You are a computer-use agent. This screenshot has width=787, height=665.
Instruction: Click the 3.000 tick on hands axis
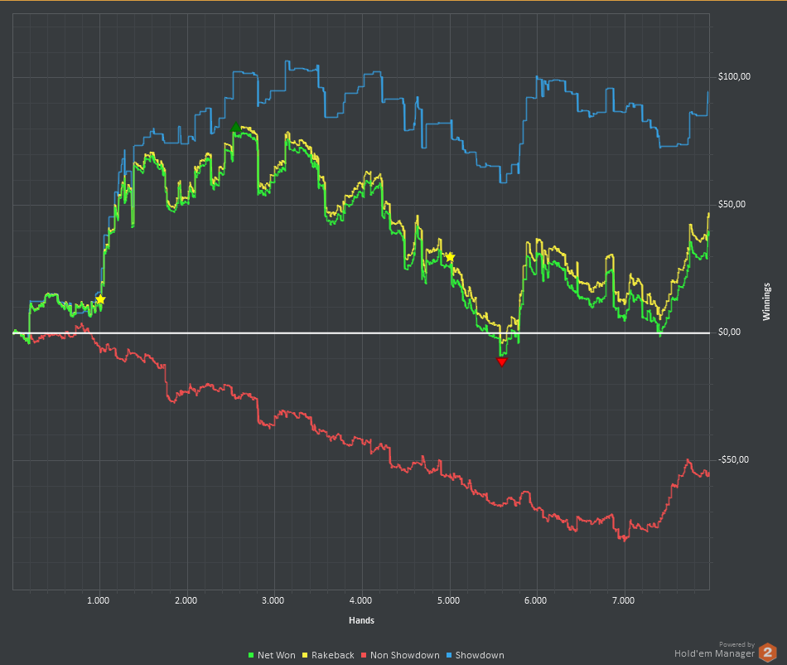(273, 600)
